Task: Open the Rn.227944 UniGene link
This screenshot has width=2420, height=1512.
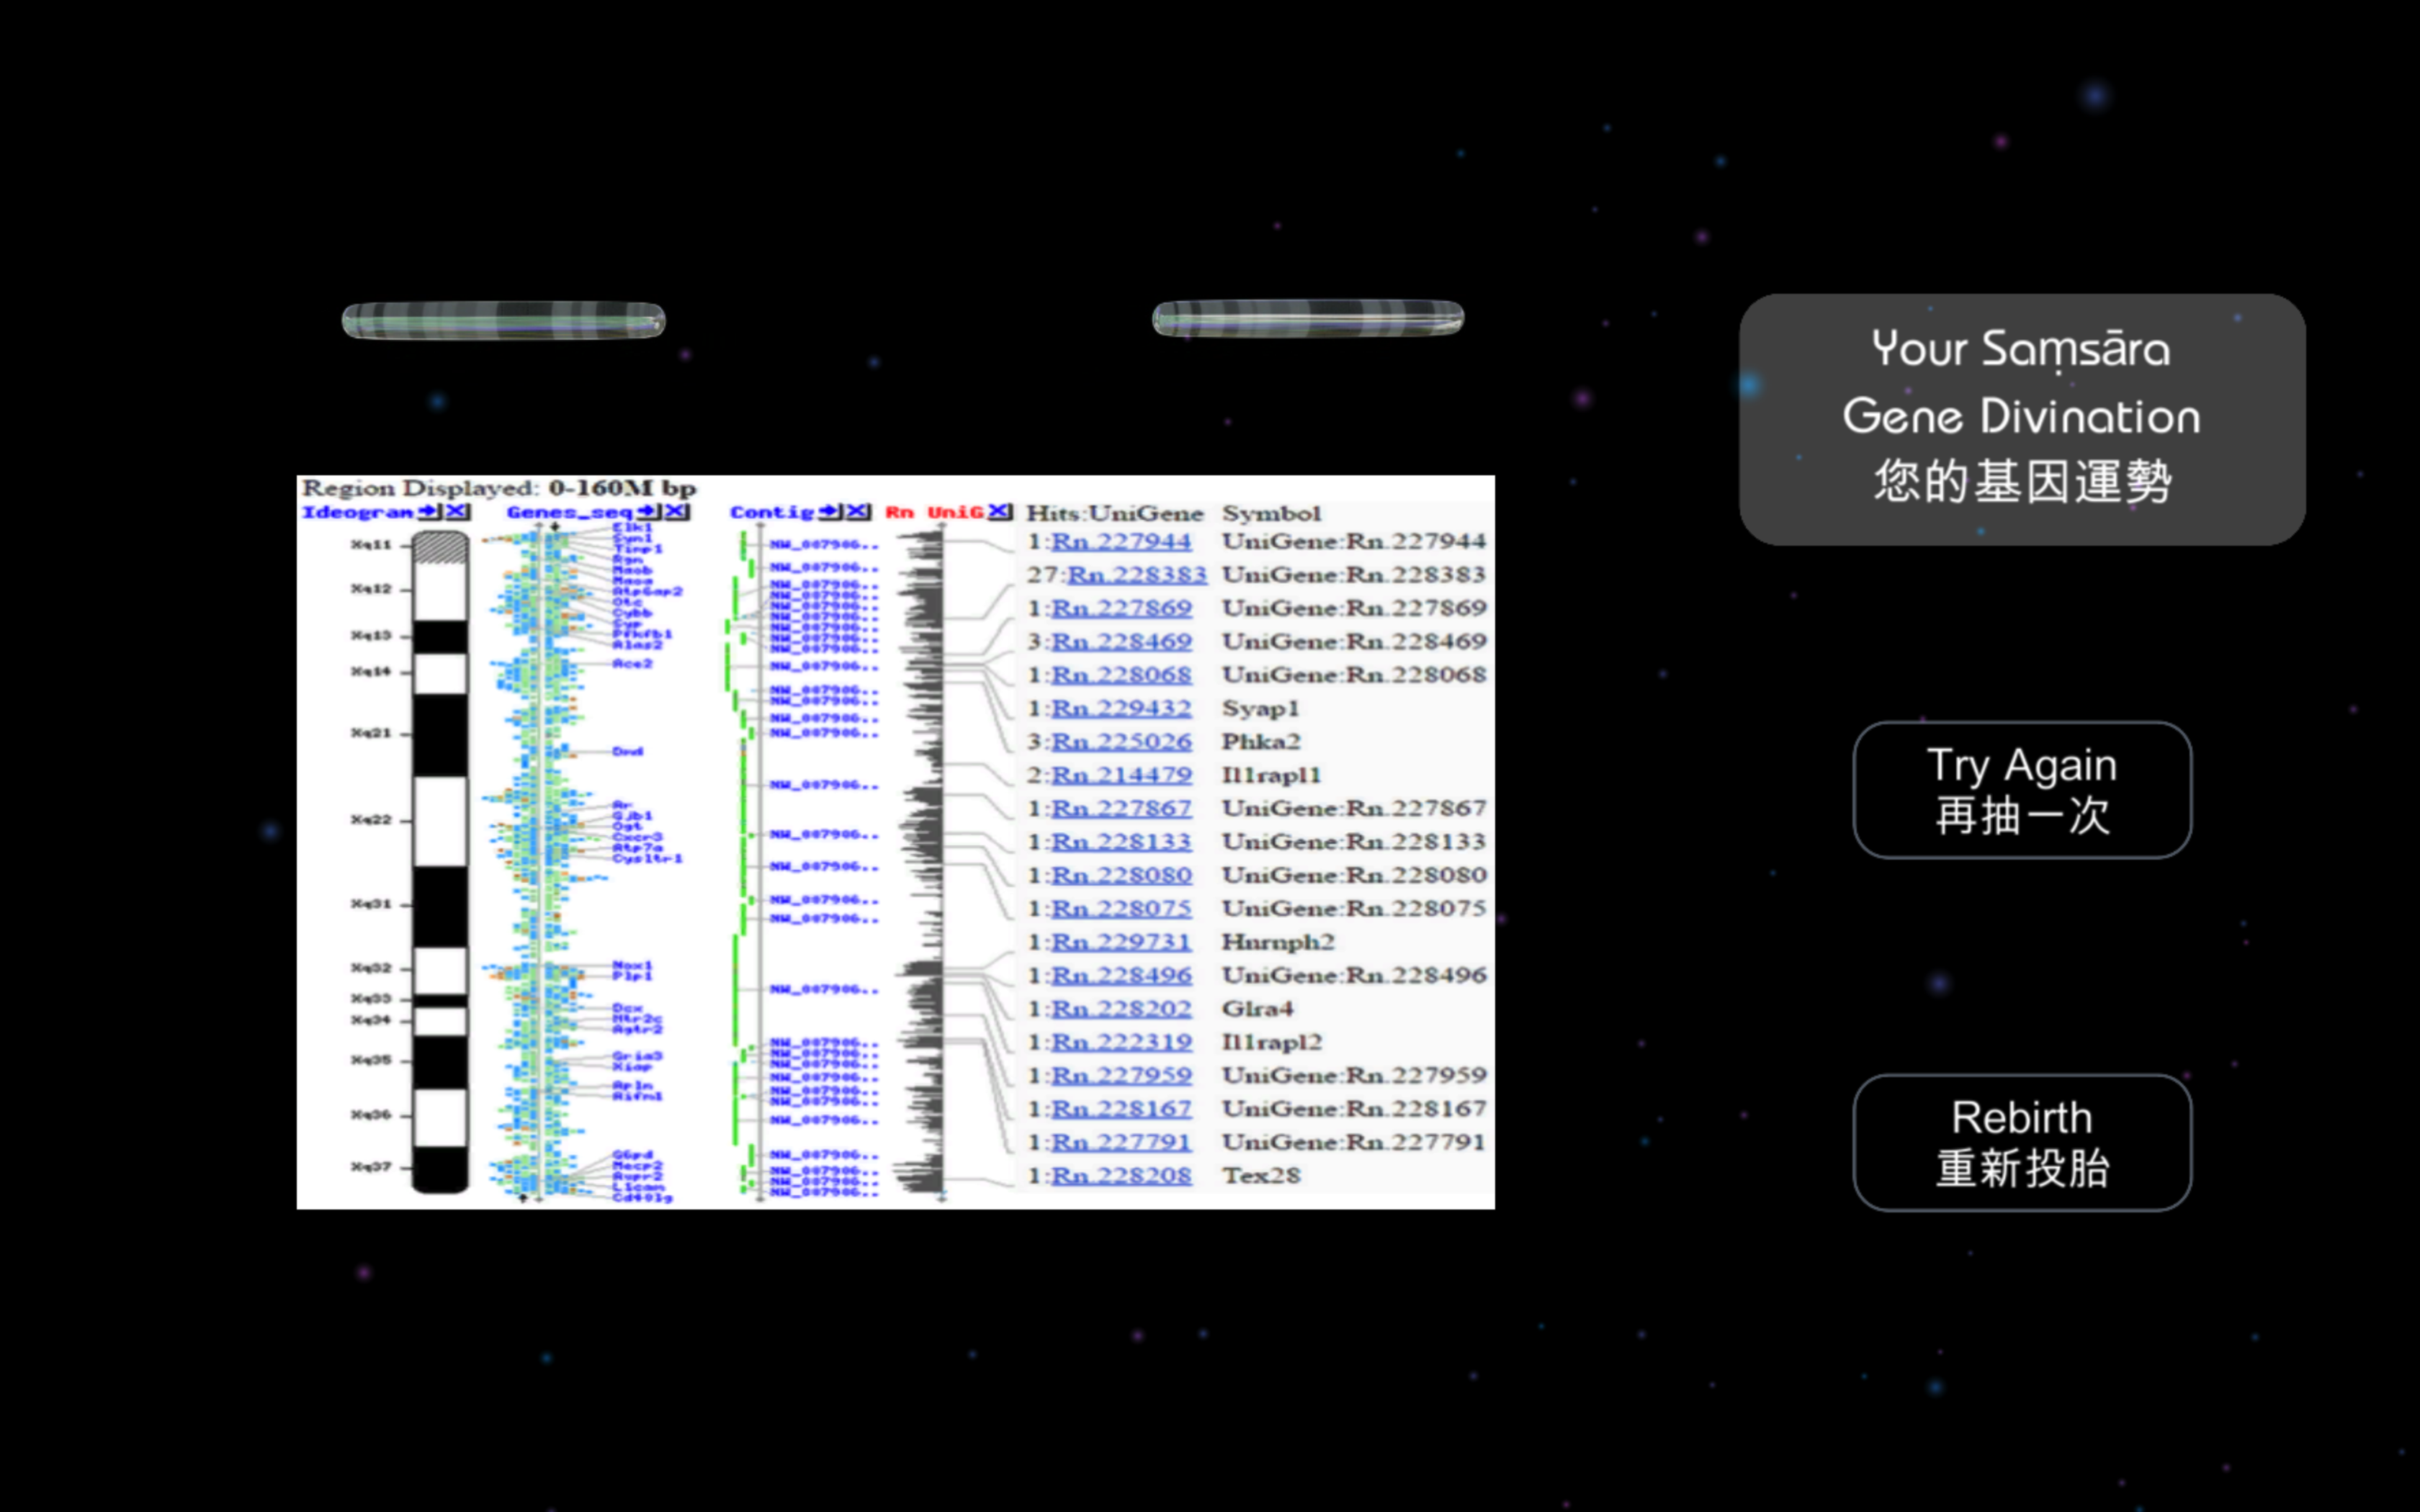Action: (1121, 542)
